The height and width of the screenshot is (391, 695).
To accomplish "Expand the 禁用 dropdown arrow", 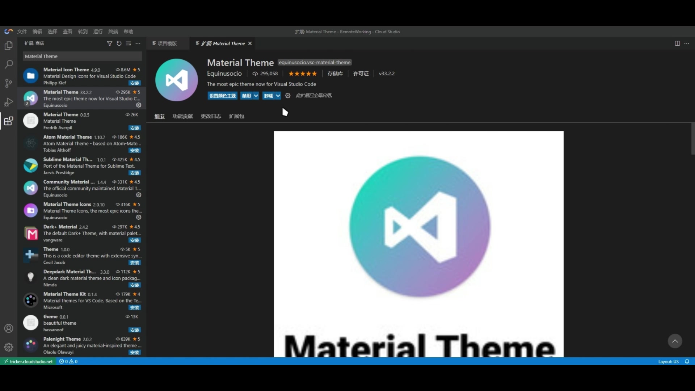I will [256, 96].
